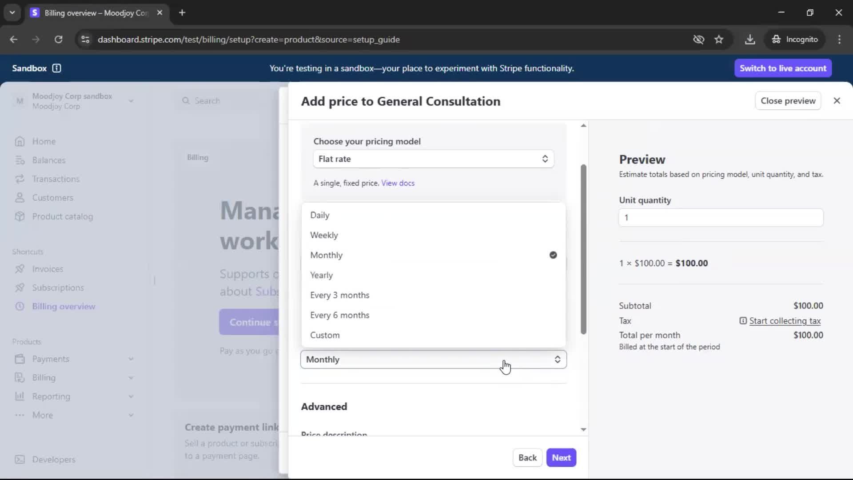Choose Weekly from the period list
Screen dimensions: 853x480
click(324, 235)
